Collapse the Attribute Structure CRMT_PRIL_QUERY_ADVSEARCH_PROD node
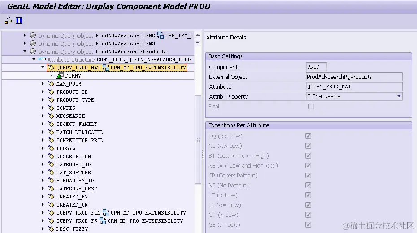The image size is (417, 233). tap(34, 59)
